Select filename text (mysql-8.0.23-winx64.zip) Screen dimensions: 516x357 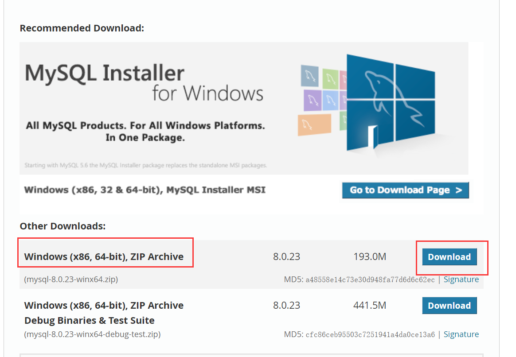[x=71, y=279]
